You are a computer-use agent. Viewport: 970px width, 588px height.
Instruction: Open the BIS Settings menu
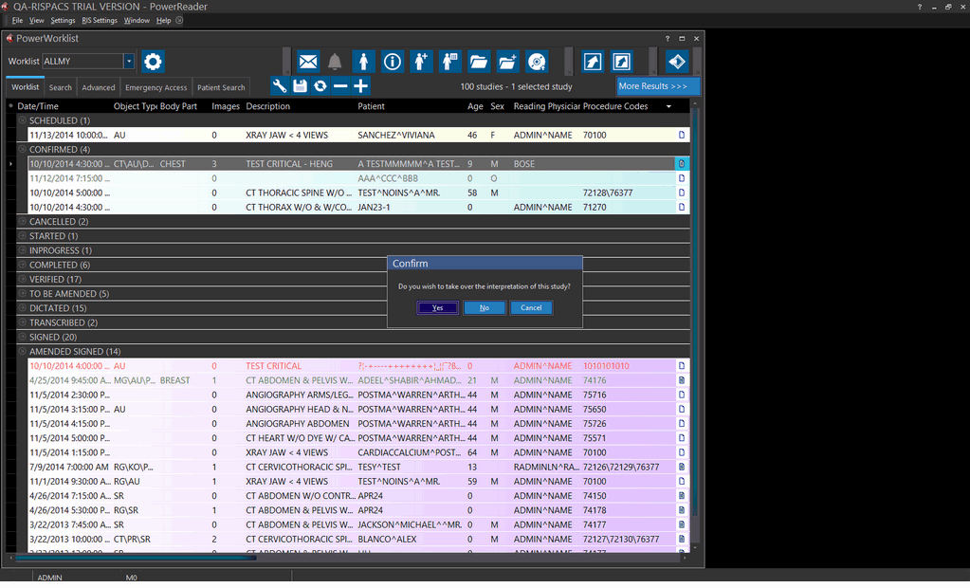pyautogui.click(x=100, y=20)
